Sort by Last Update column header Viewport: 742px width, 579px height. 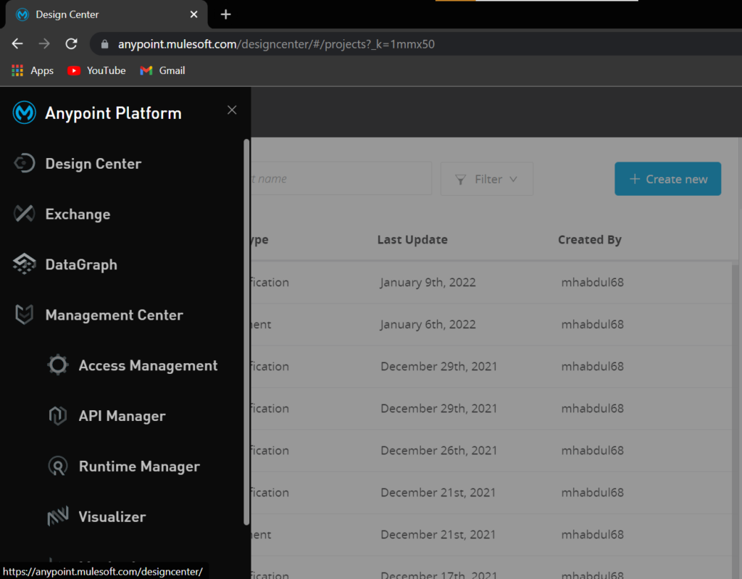[412, 240]
